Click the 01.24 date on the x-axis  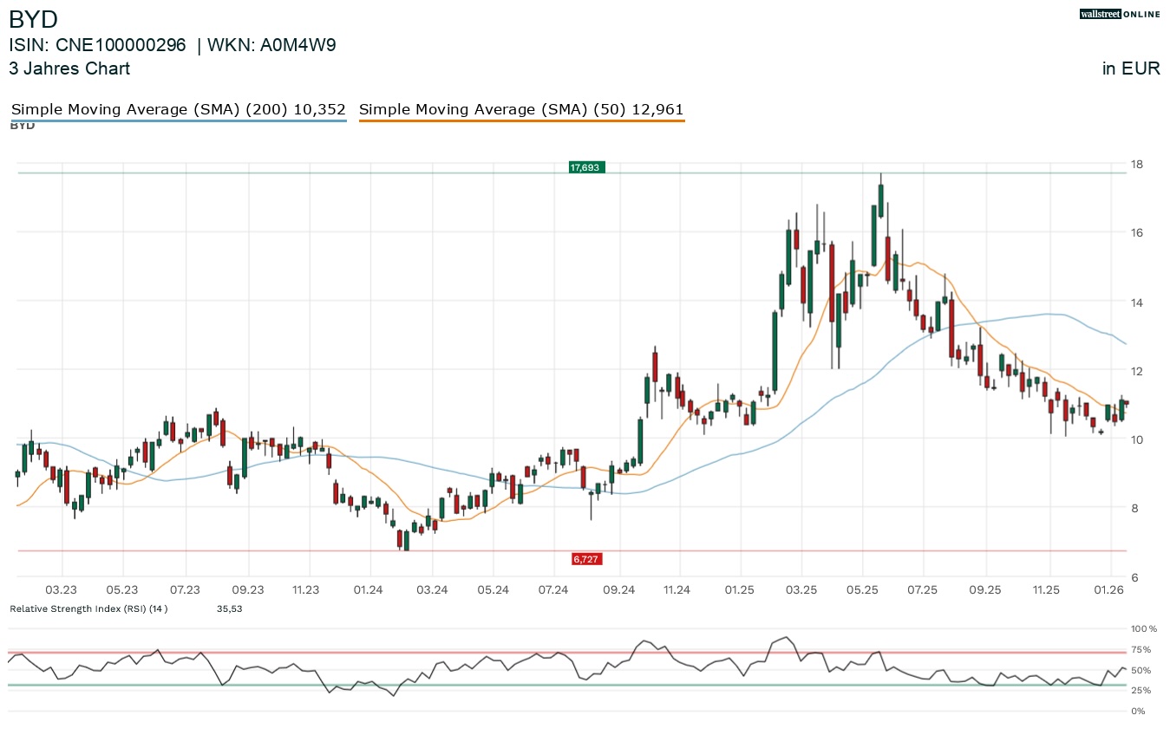tap(369, 589)
